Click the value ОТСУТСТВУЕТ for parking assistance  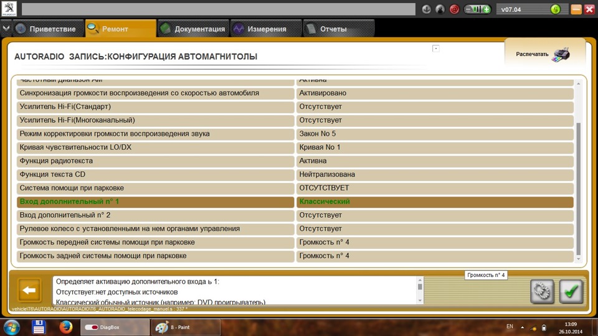tap(435, 188)
